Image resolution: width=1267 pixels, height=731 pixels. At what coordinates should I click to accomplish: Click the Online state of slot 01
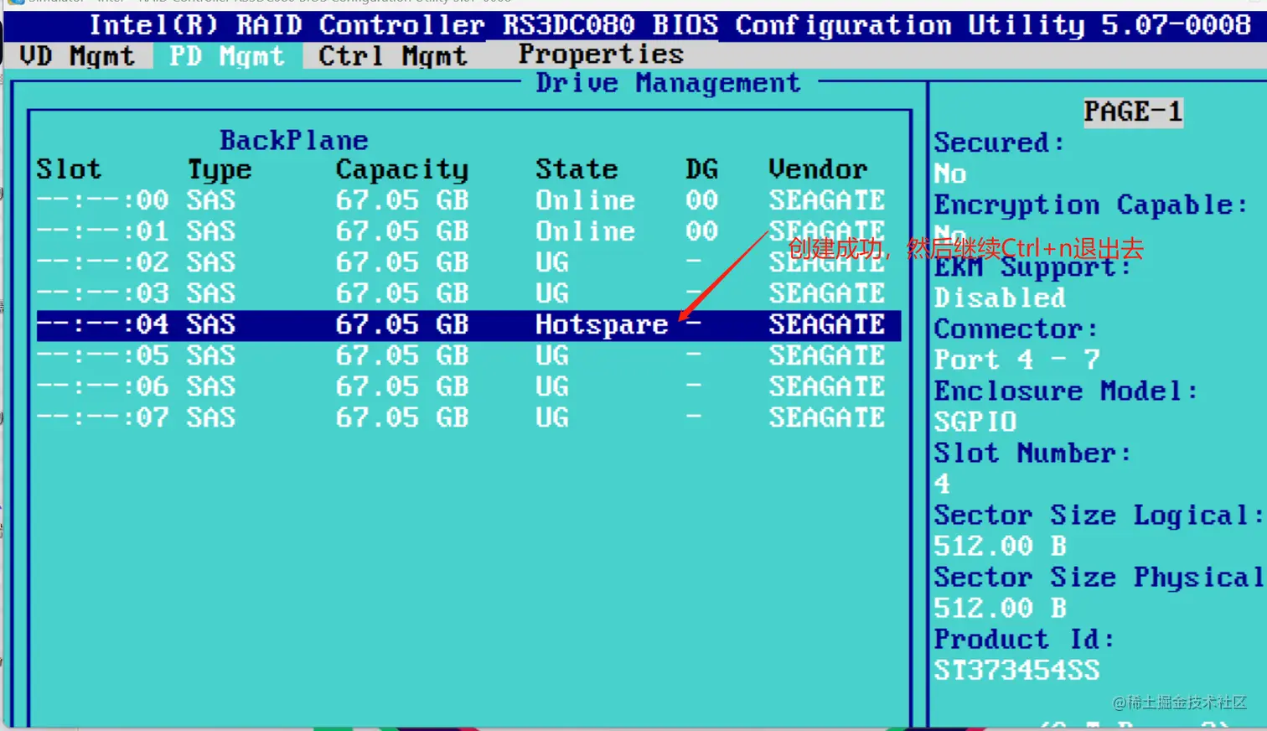[585, 231]
